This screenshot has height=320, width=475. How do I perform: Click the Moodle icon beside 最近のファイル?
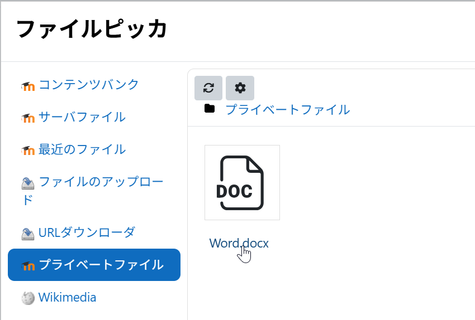[x=28, y=151]
